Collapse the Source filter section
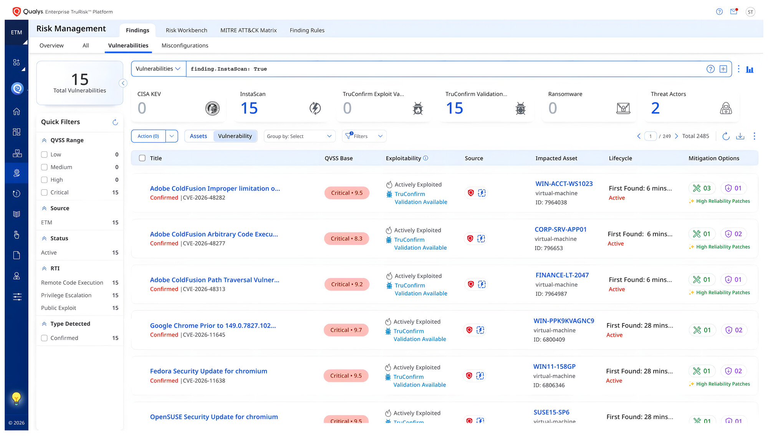This screenshot has height=436, width=768. point(44,208)
